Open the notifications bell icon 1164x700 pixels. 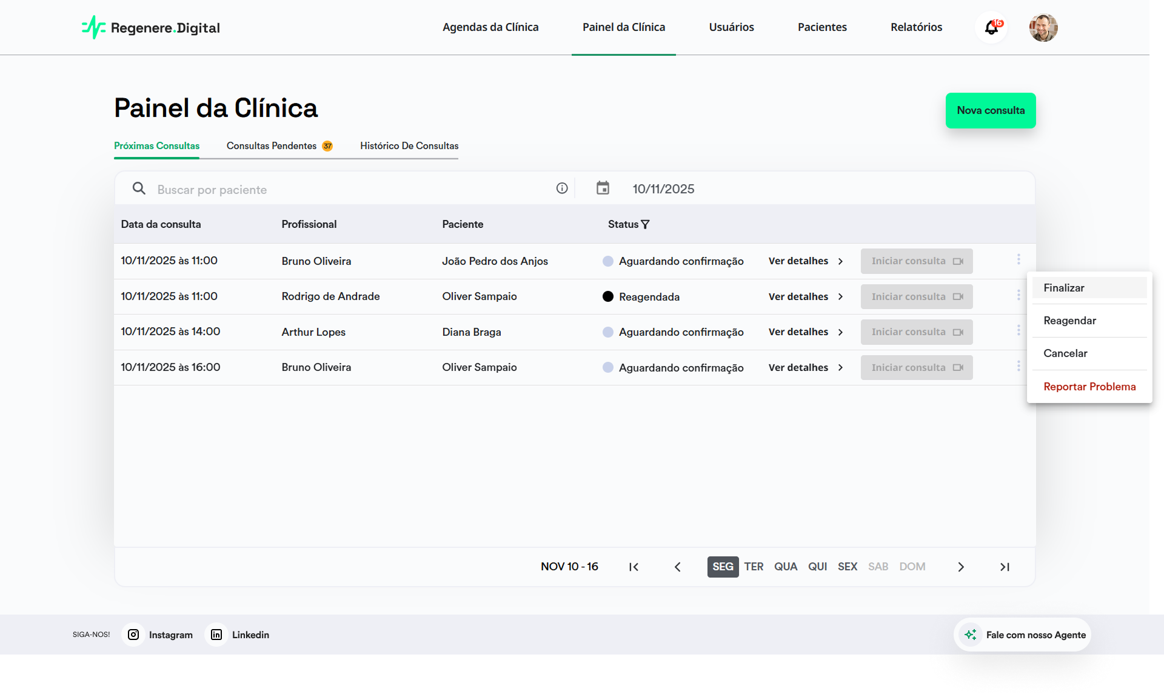click(x=991, y=28)
